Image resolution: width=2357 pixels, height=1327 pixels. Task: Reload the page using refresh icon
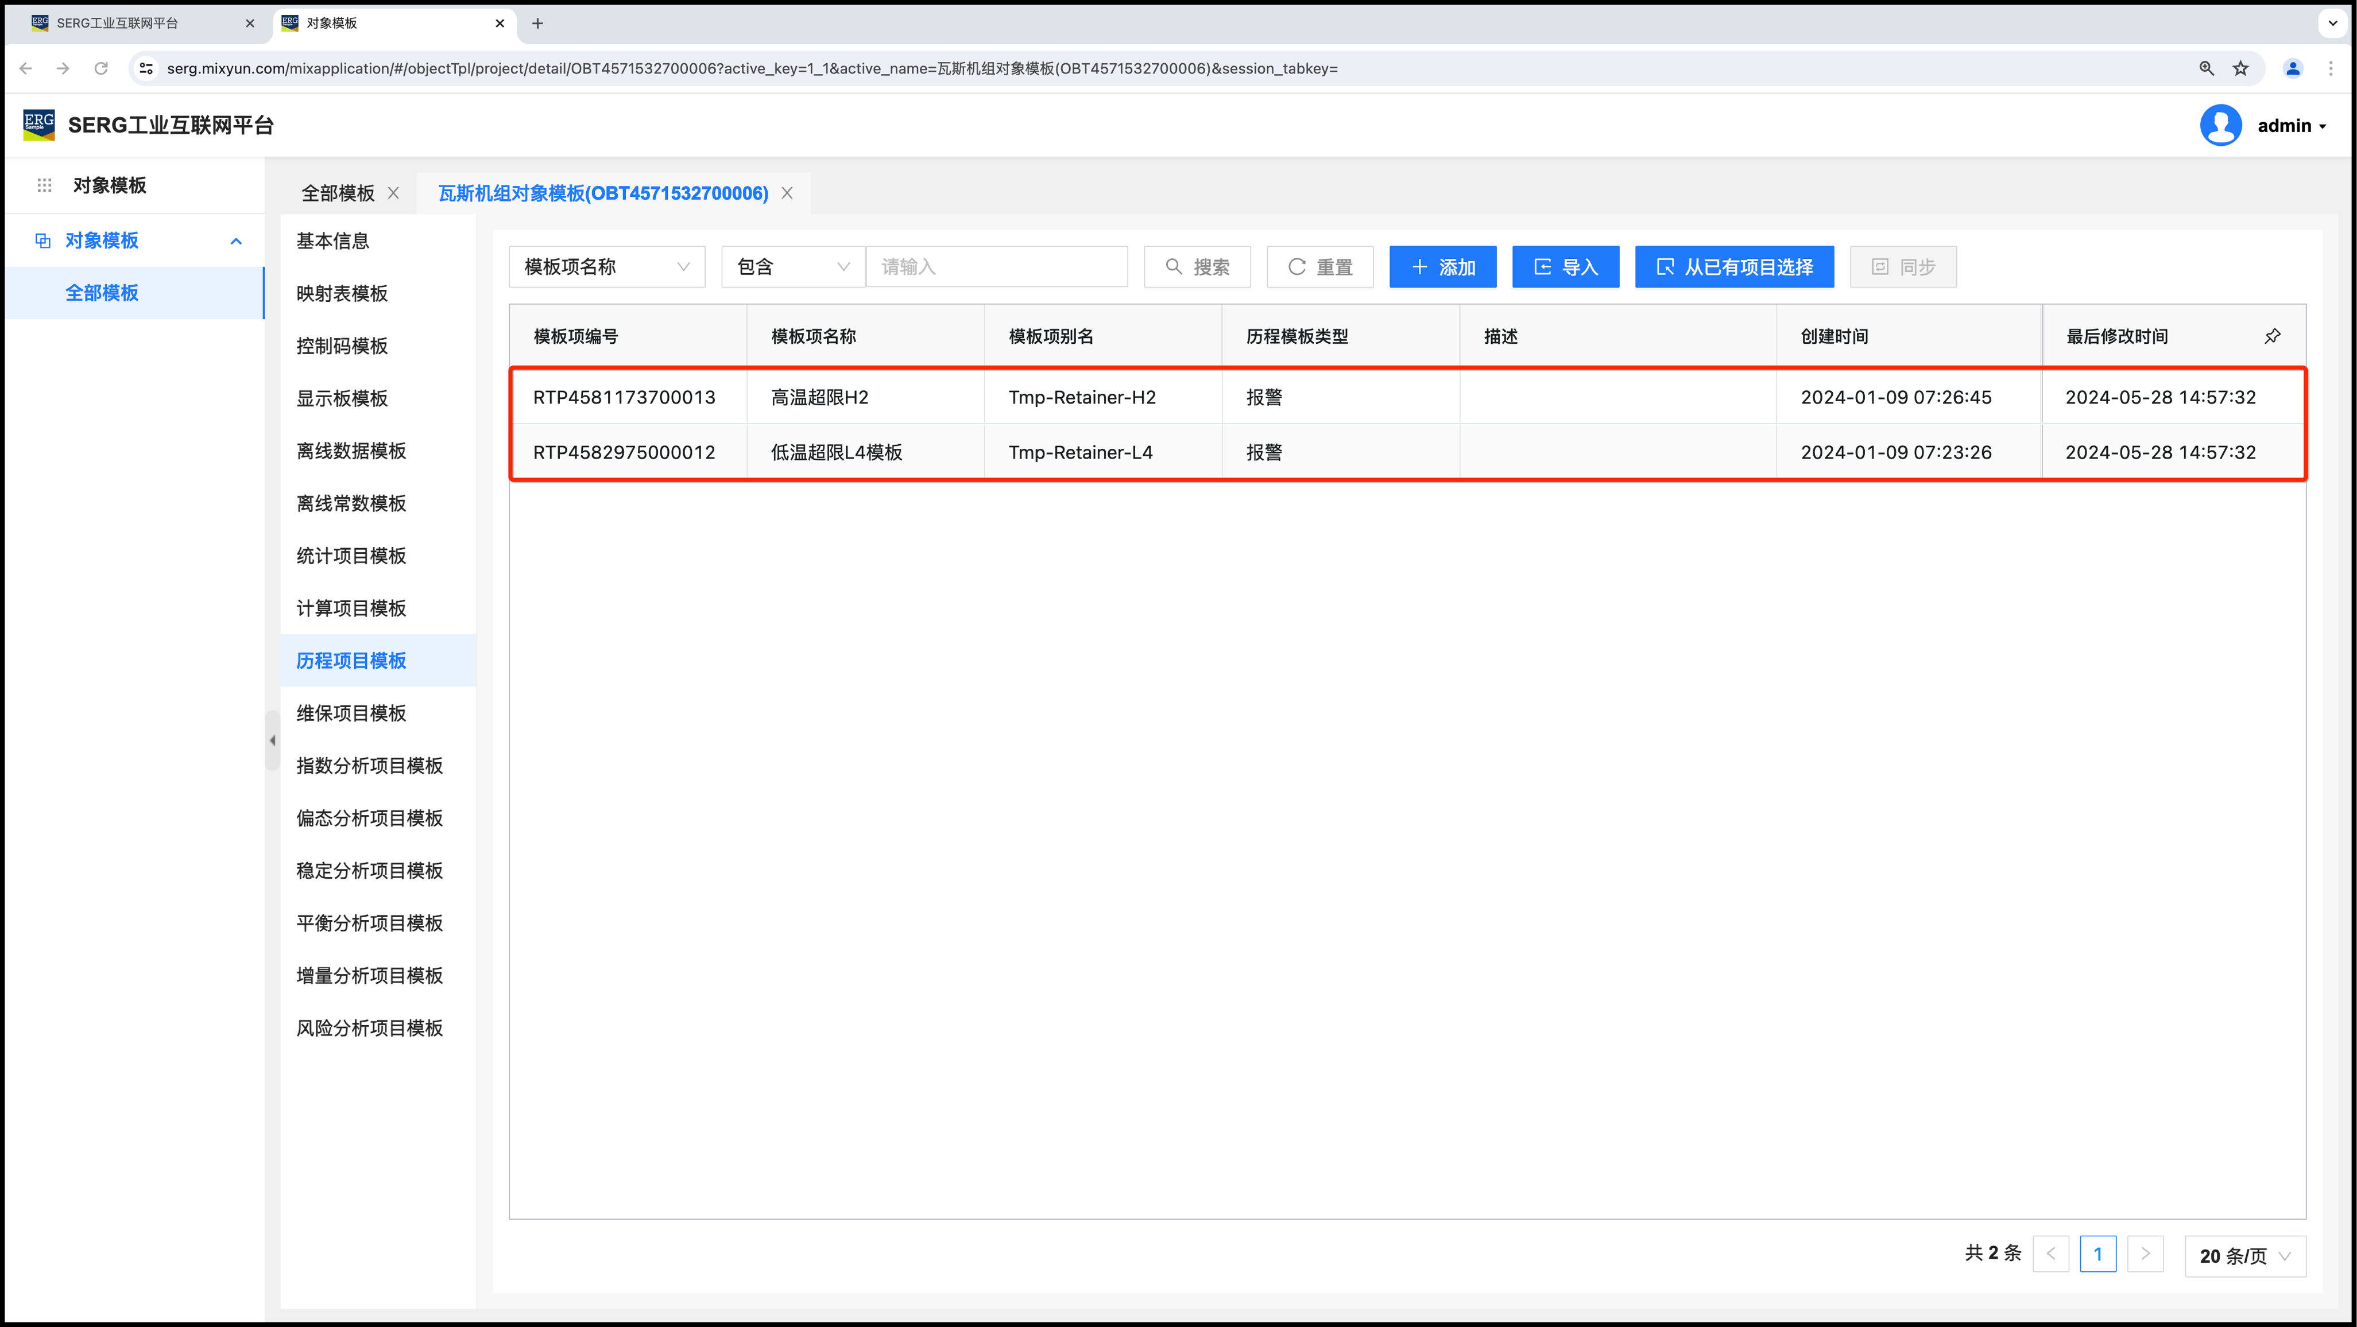pos(102,69)
